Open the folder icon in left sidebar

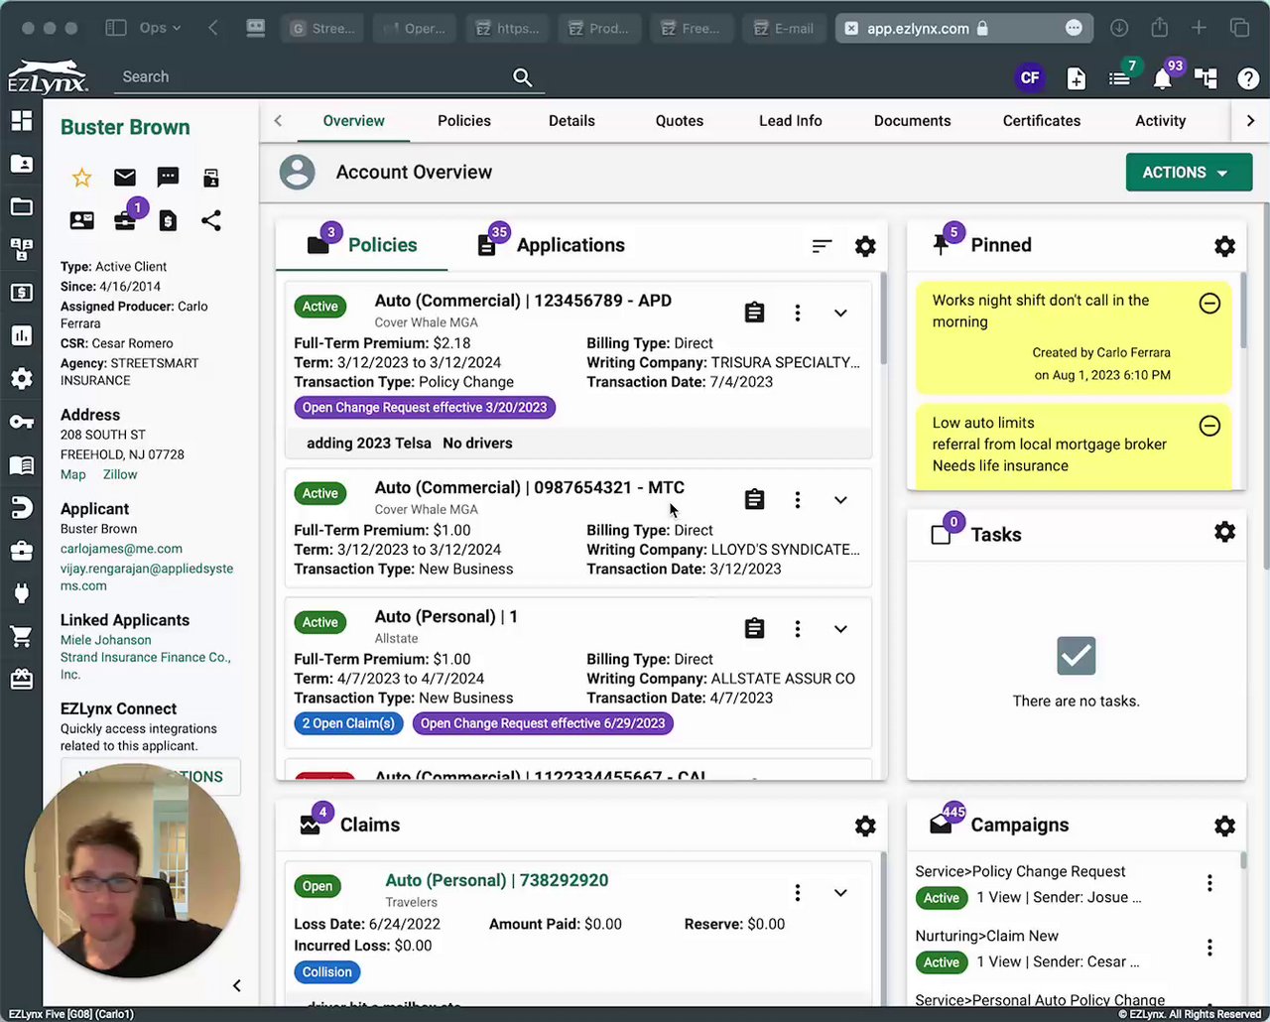21,206
